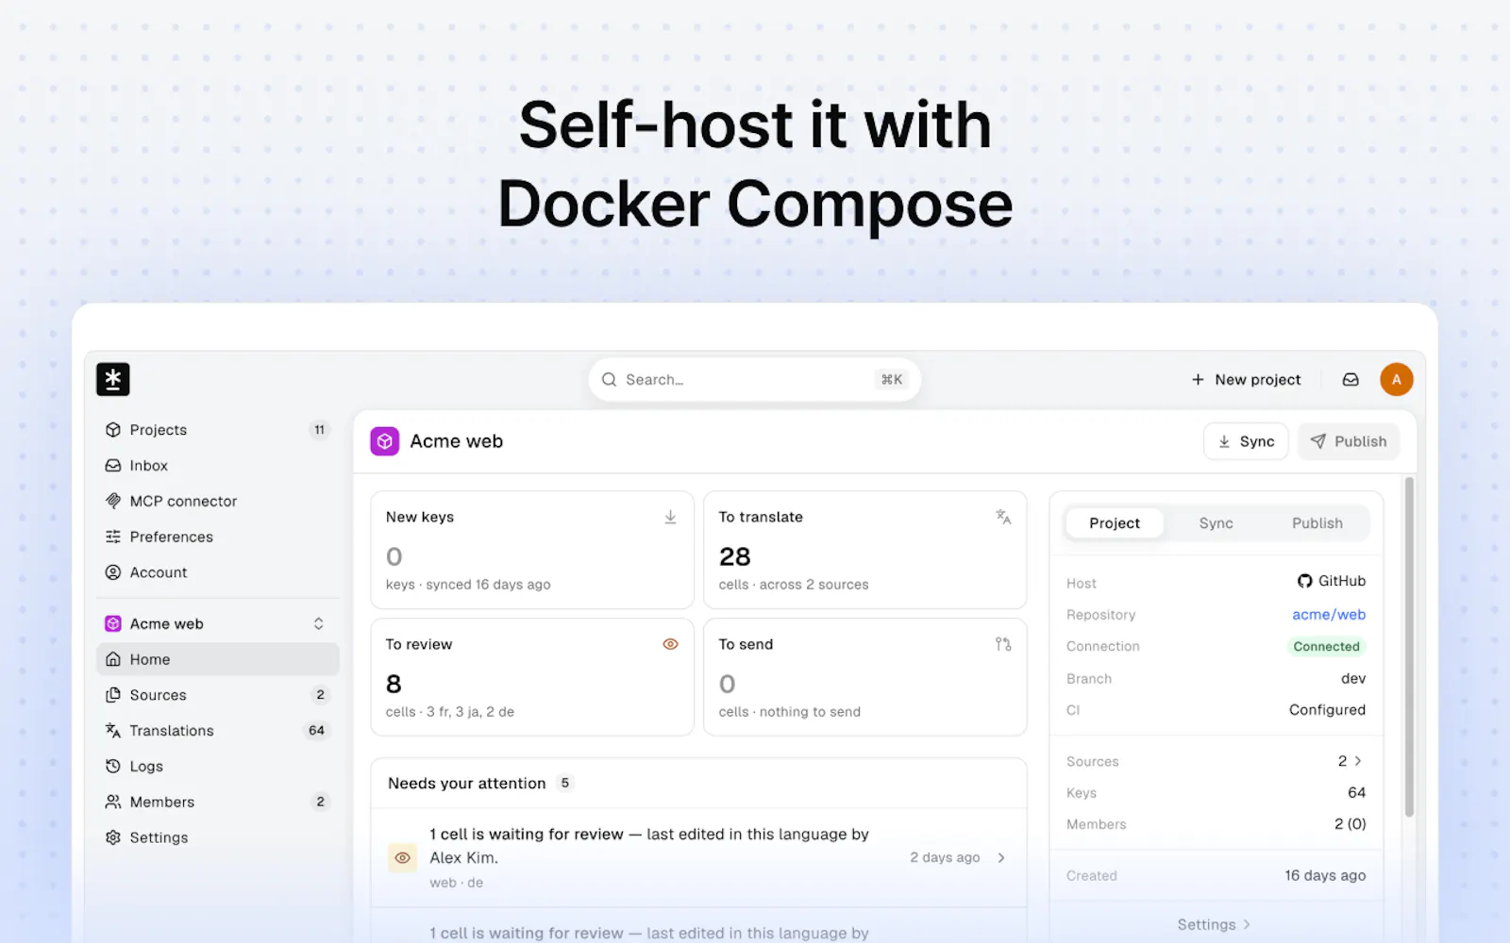Open the Settings link below the details panel

click(1215, 925)
